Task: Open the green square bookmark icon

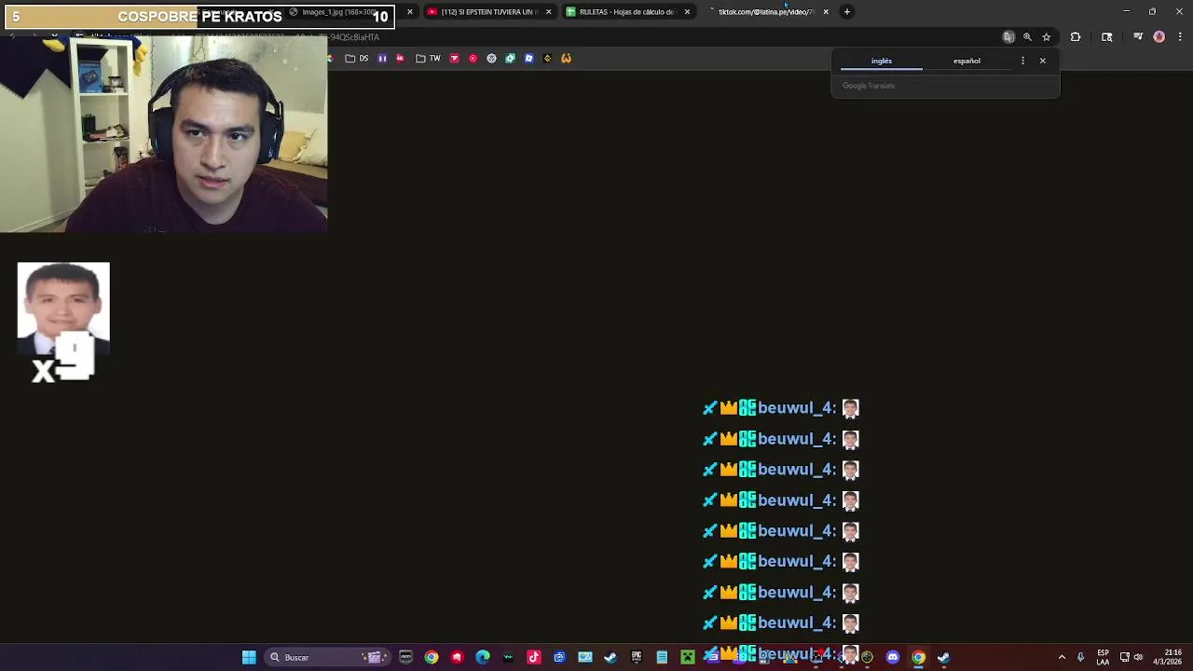Action: coord(510,59)
